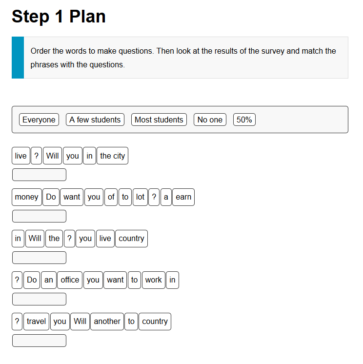Select the 'money' word tile

(x=27, y=197)
